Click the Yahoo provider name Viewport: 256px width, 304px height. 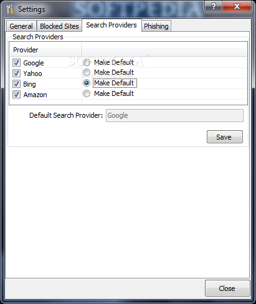pyautogui.click(x=32, y=74)
